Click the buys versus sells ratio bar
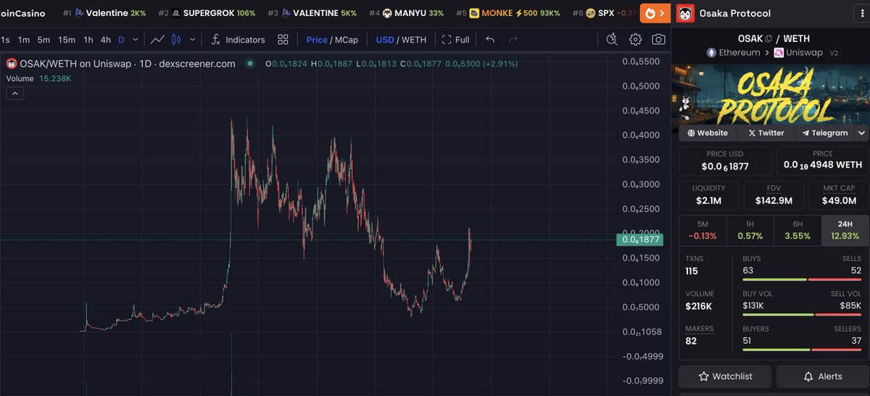This screenshot has width=870, height=396. pyautogui.click(x=802, y=279)
